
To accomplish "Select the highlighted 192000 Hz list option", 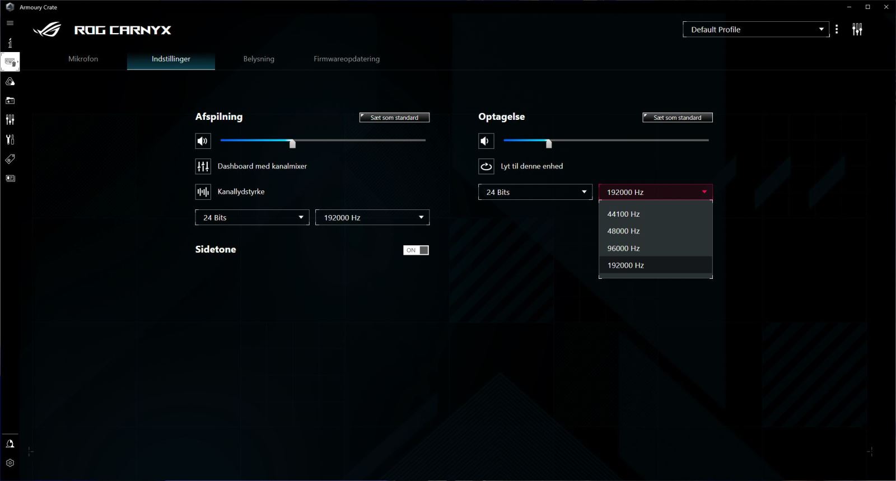I will tap(656, 265).
